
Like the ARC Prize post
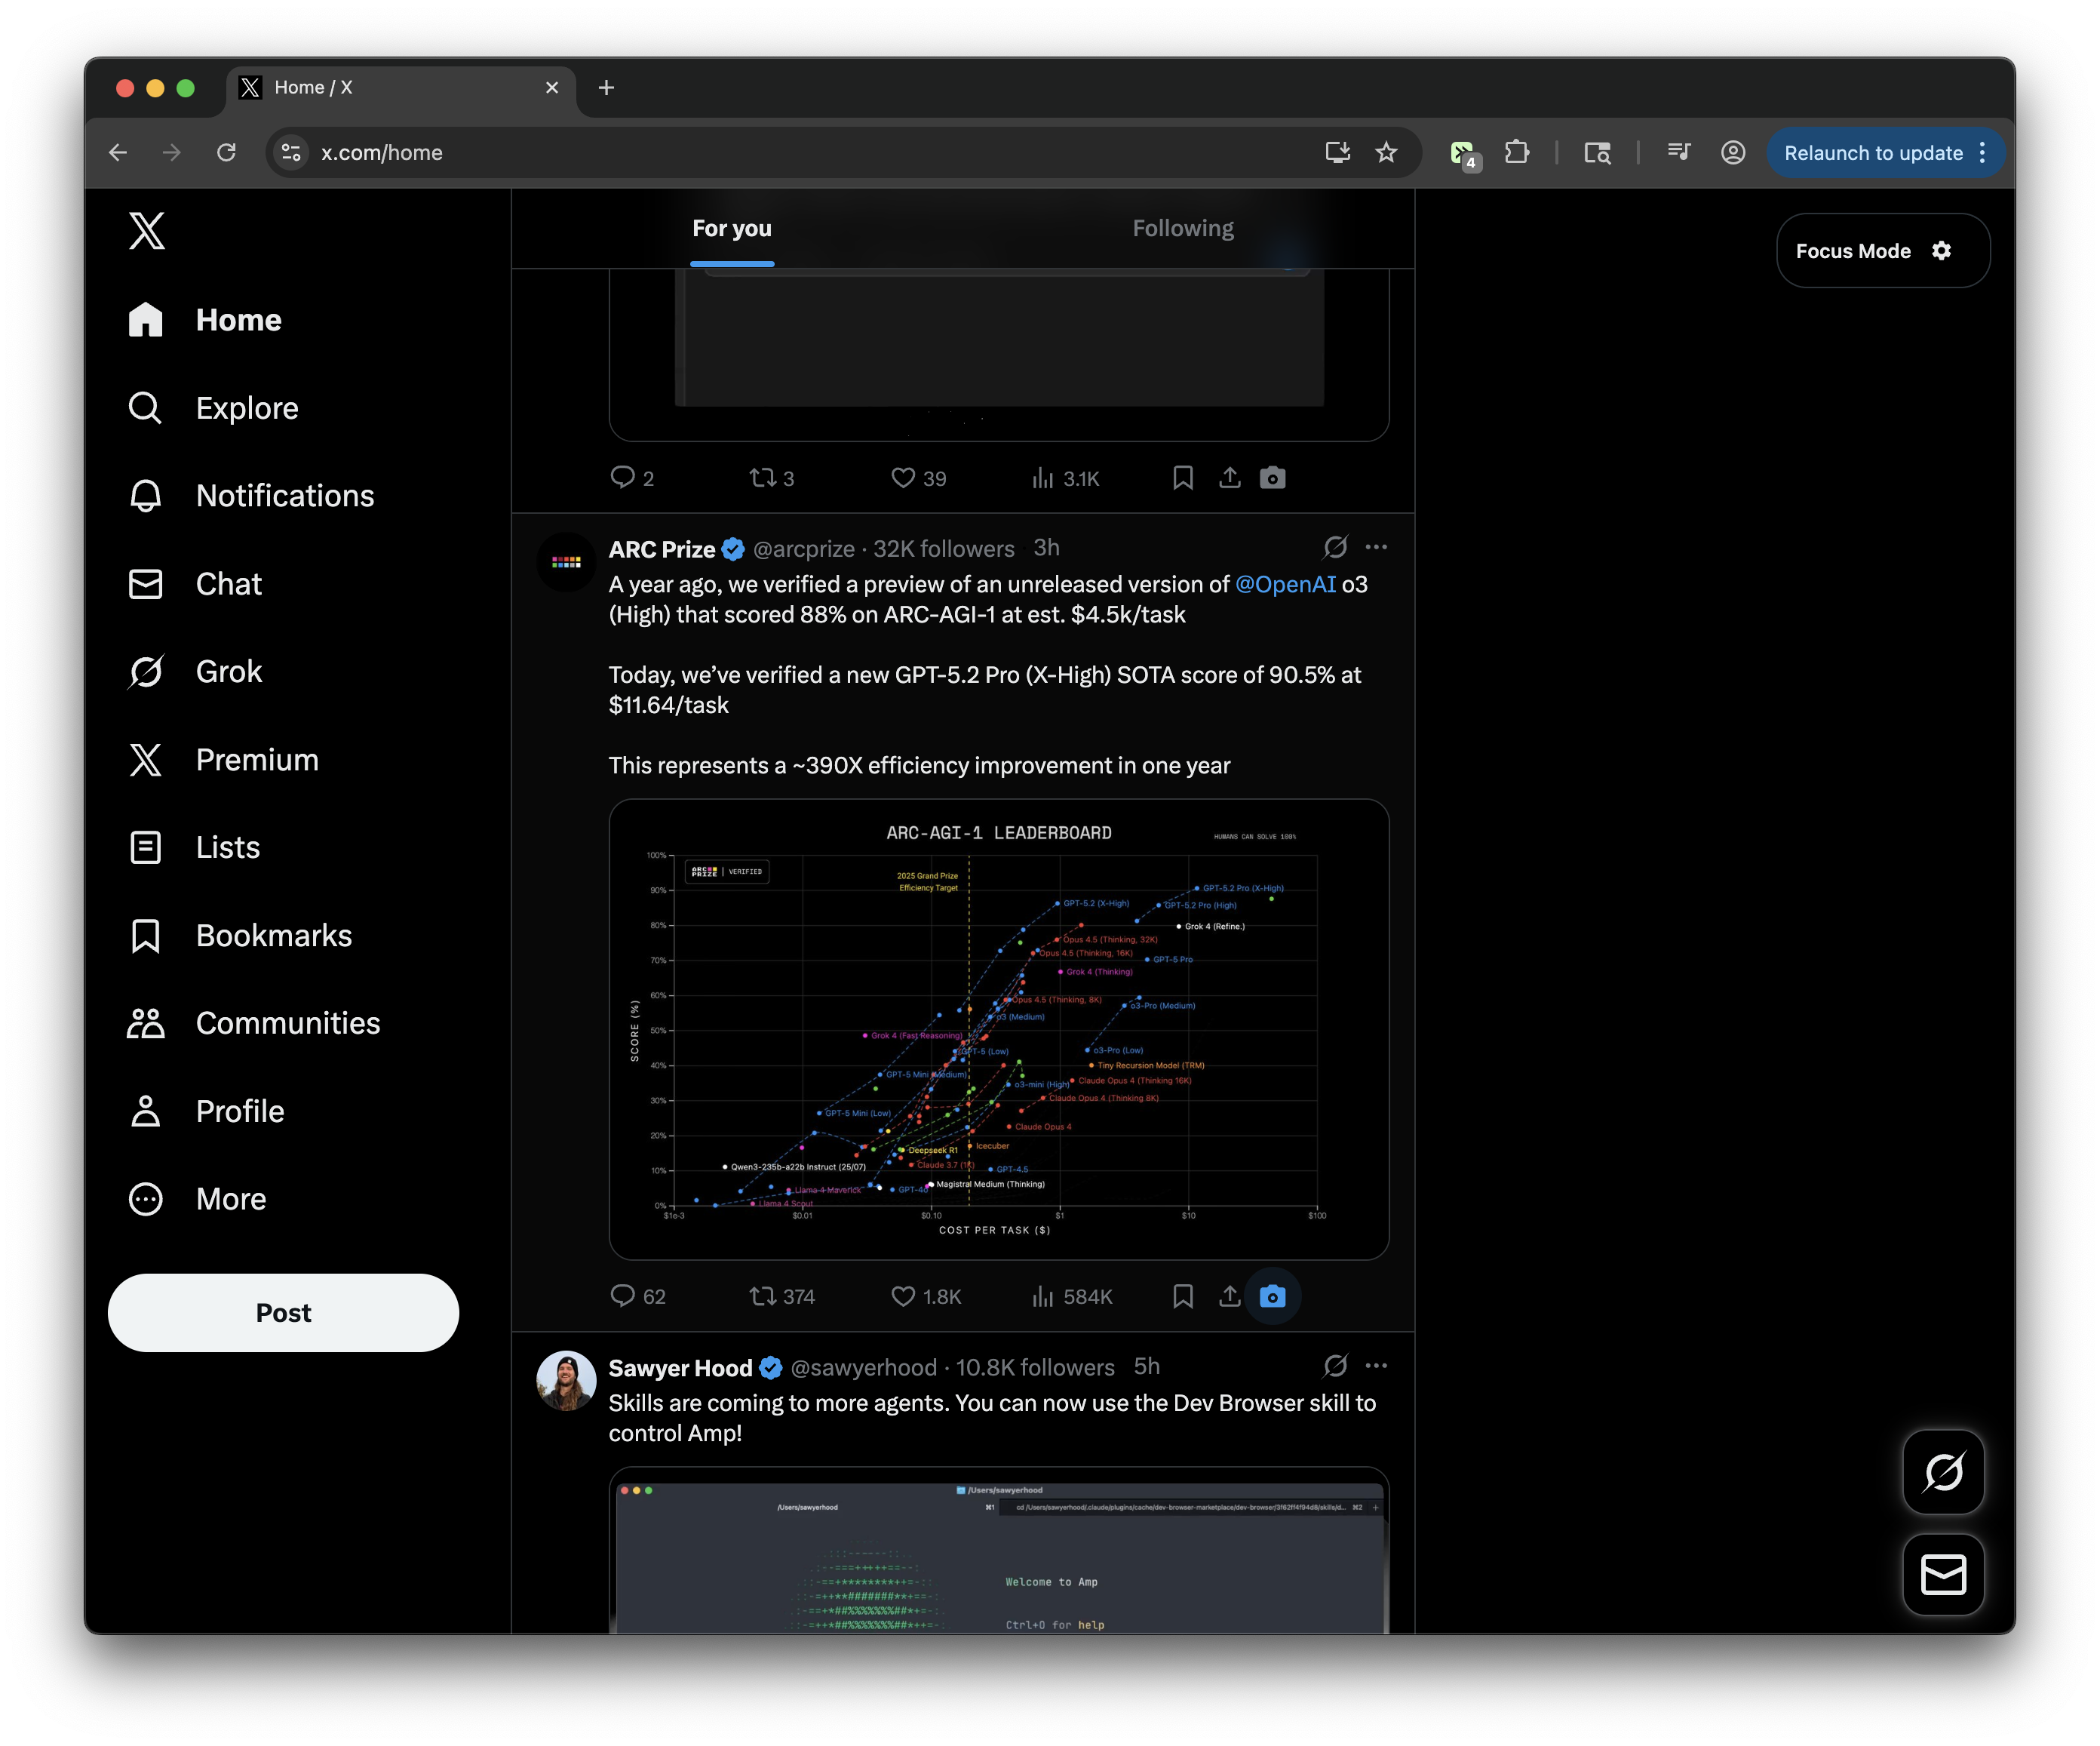[903, 1297]
